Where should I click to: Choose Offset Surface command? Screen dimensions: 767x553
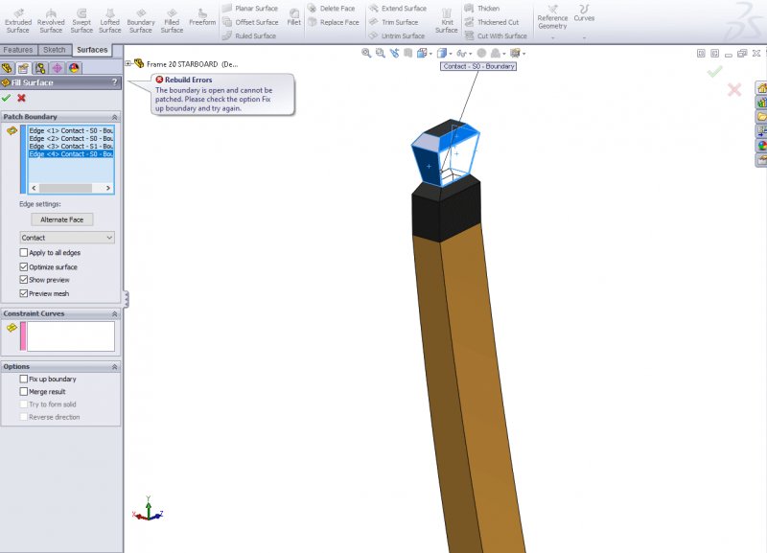coord(250,22)
